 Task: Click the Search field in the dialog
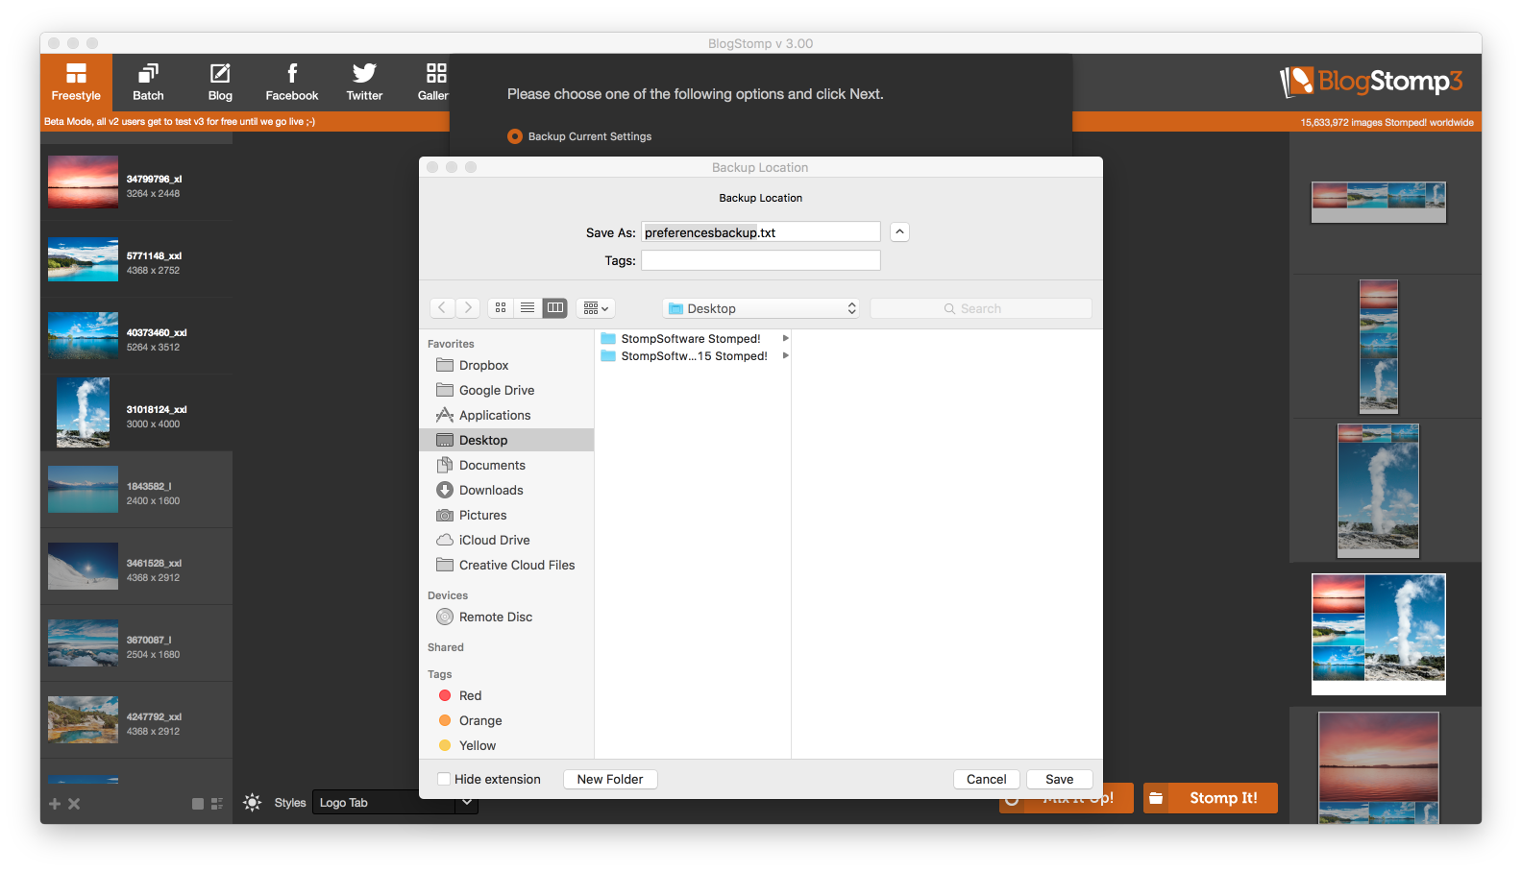[x=981, y=308]
